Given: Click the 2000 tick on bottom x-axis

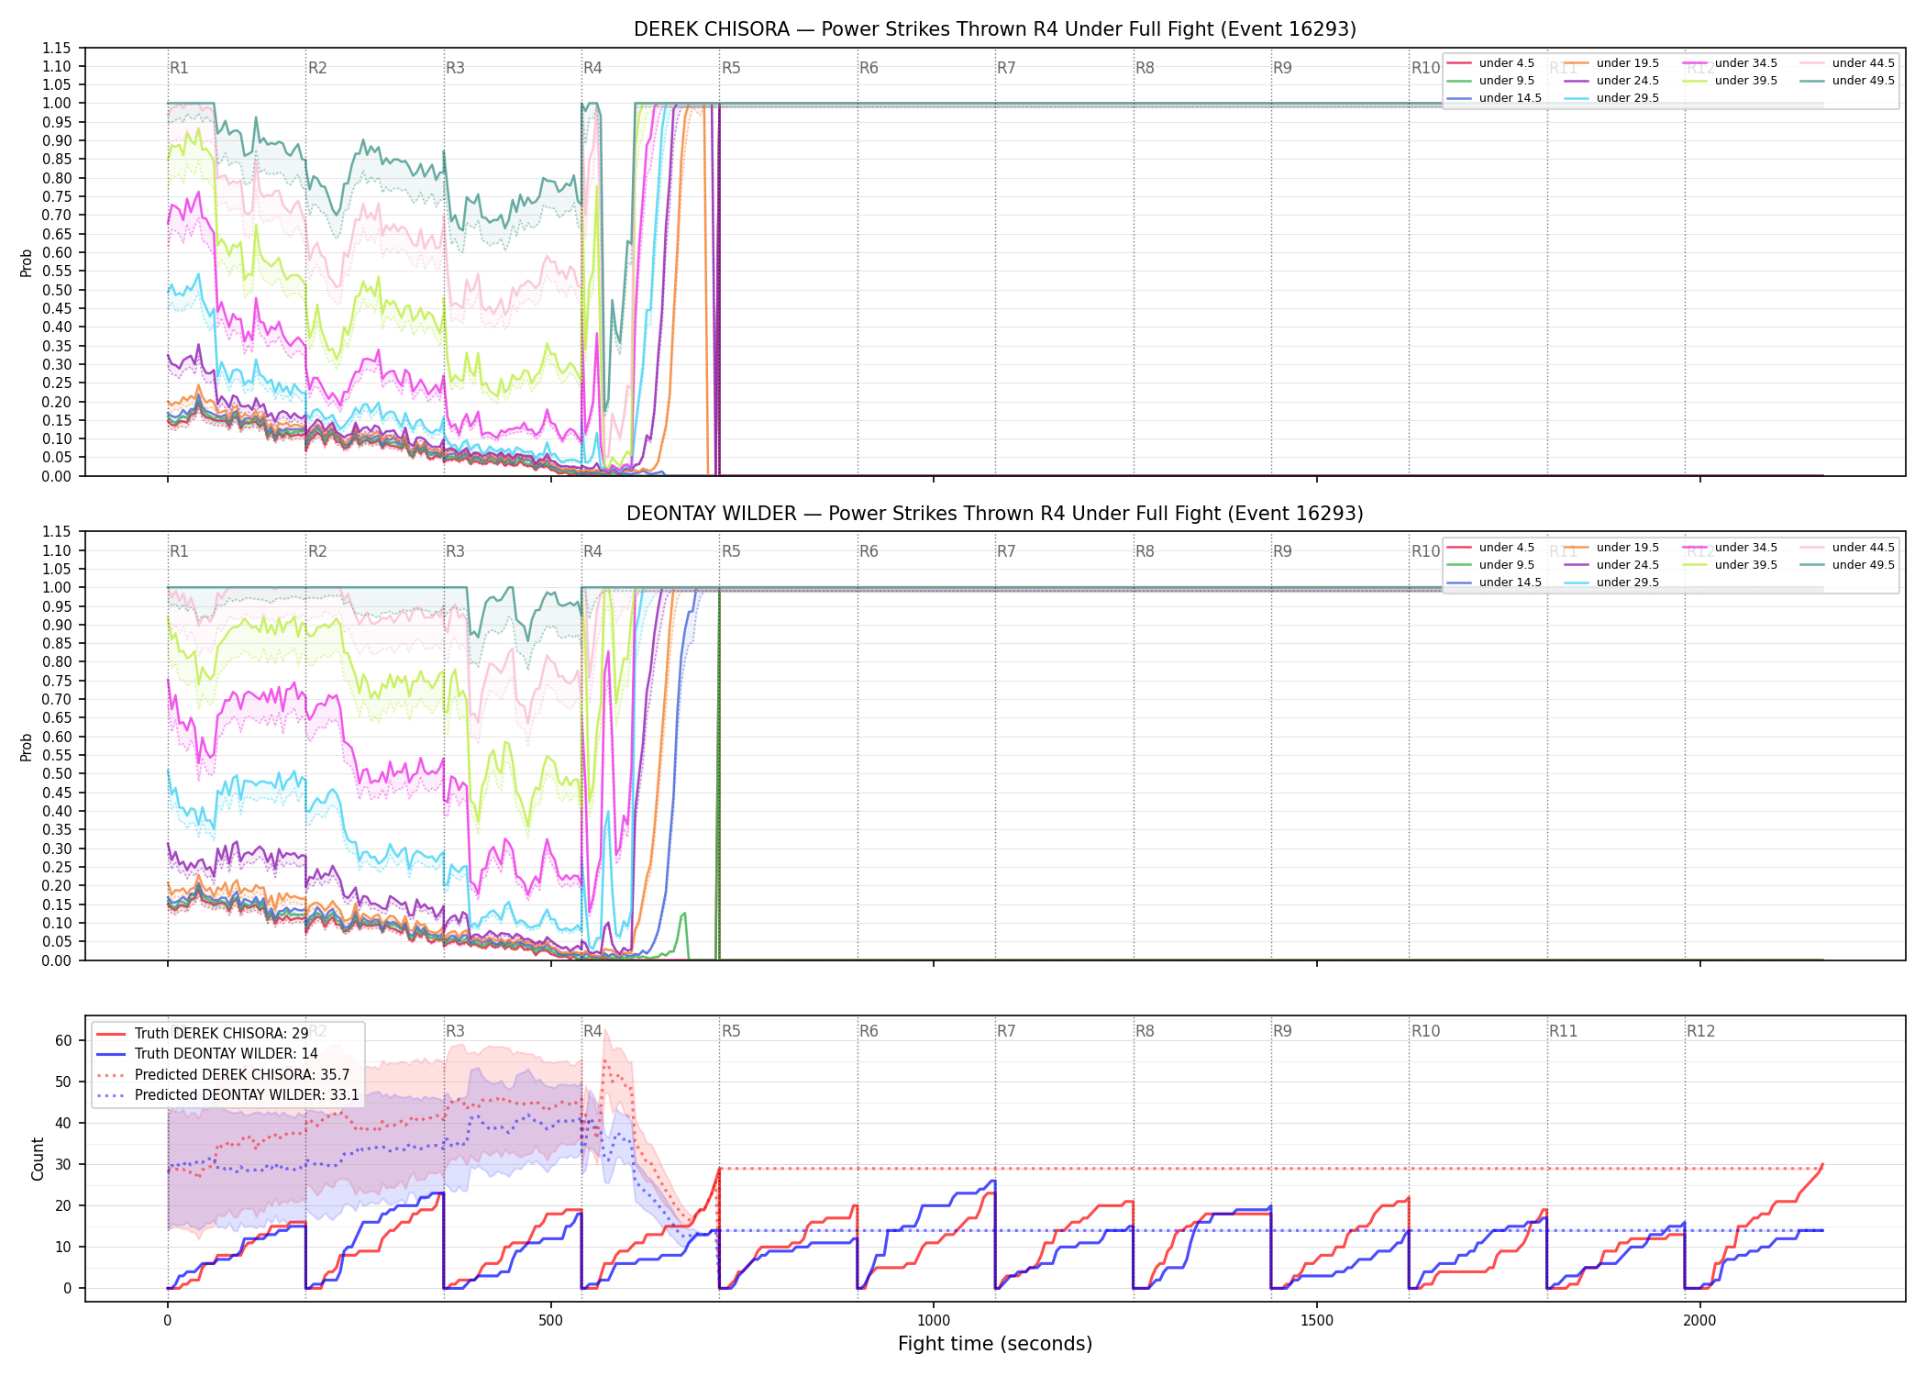Looking at the screenshot, I should [1700, 1320].
